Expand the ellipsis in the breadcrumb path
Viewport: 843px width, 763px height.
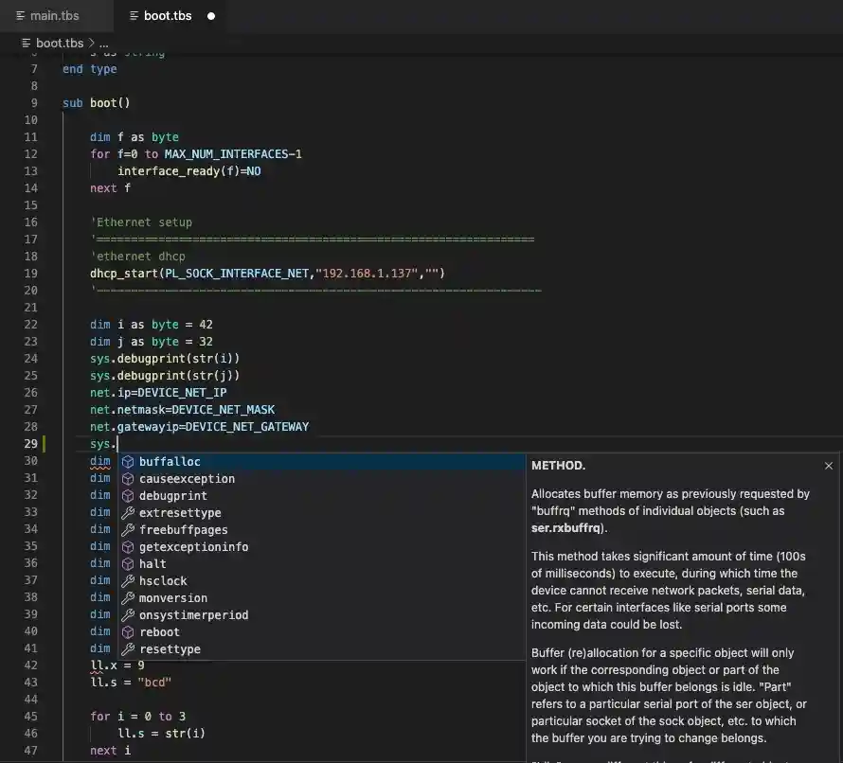tap(103, 42)
